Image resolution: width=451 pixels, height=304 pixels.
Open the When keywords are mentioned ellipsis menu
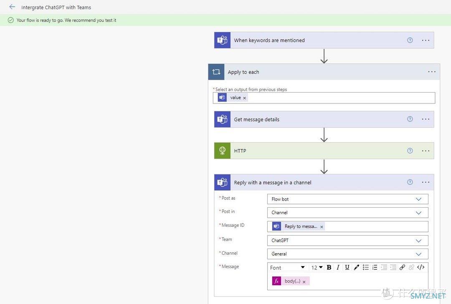[x=426, y=40]
